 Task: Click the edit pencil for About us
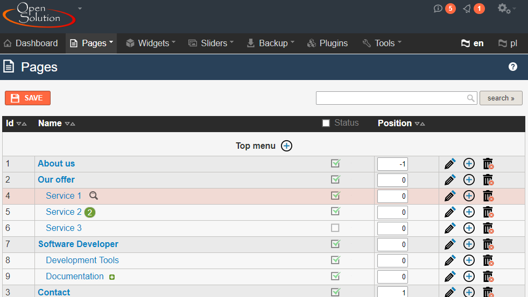click(x=450, y=164)
